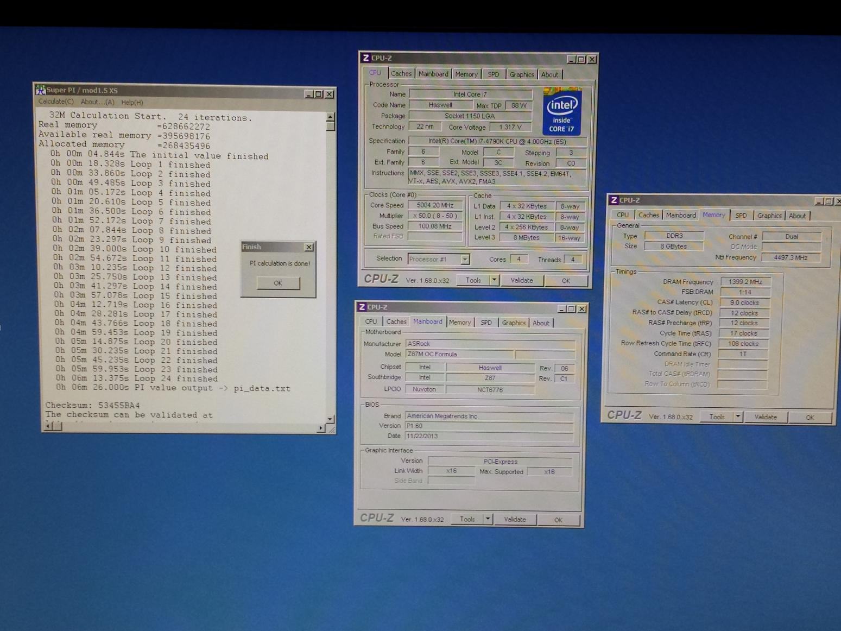
Task: Select the About tab in the Mainboard CPU-Z window
Action: [x=541, y=323]
